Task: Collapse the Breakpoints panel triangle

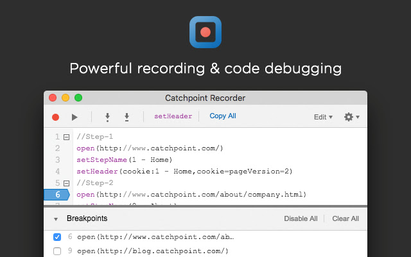Action: click(x=55, y=219)
